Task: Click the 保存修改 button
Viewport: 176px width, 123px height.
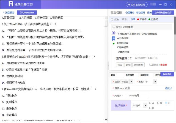Action: click(167, 74)
